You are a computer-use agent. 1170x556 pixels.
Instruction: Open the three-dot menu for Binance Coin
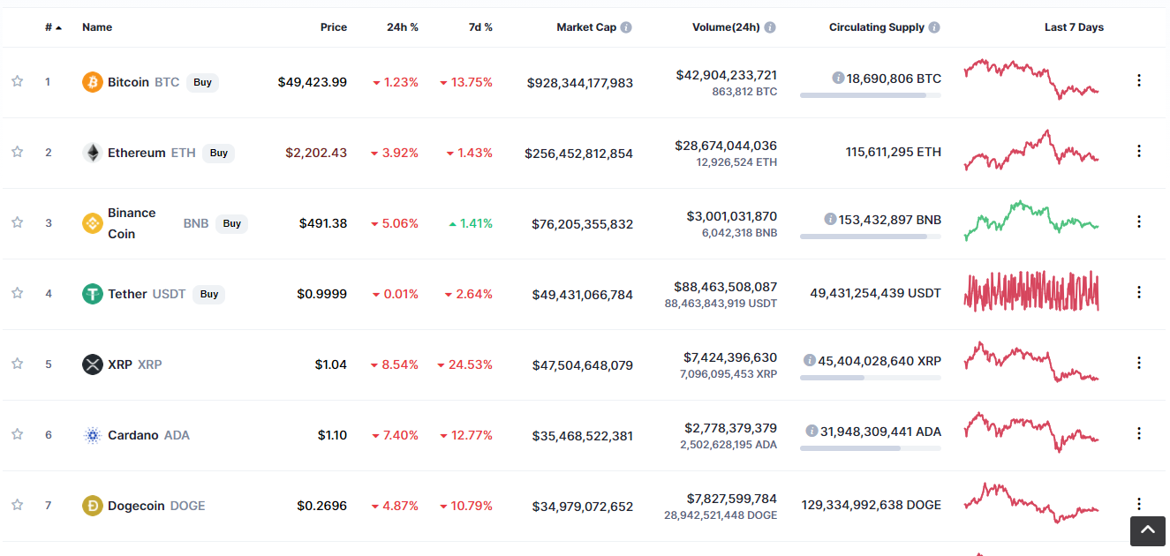click(x=1139, y=222)
